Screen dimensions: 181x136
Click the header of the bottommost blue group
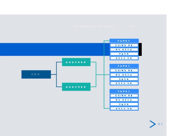[124, 91]
